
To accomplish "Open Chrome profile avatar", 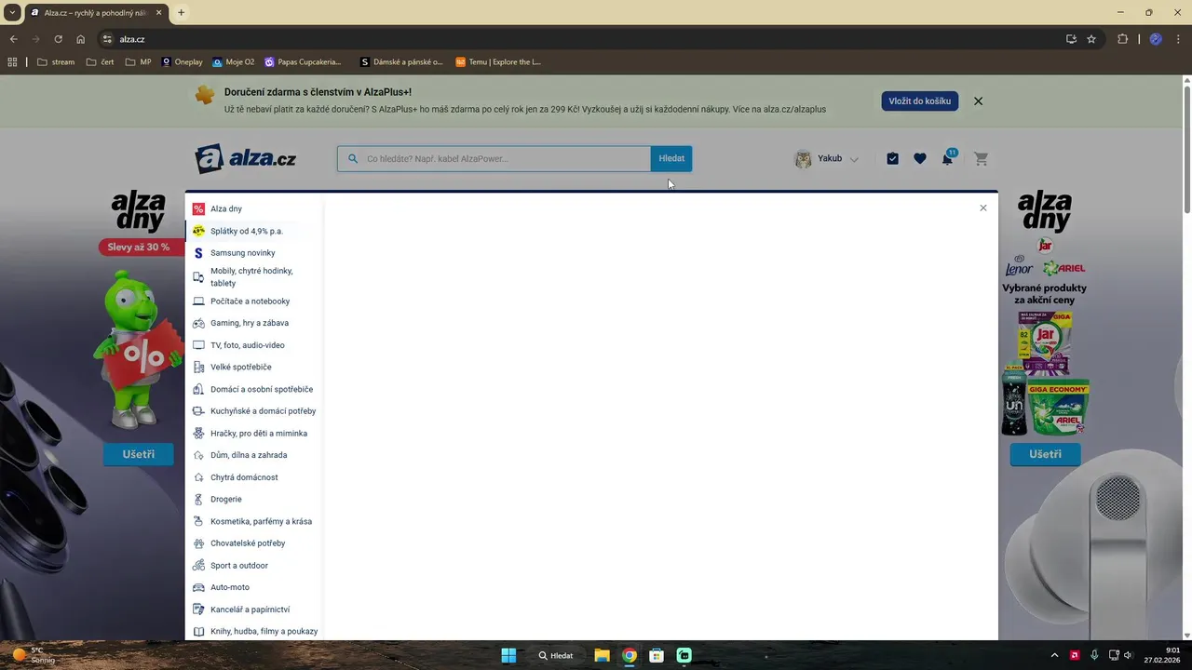I will pyautogui.click(x=1156, y=39).
